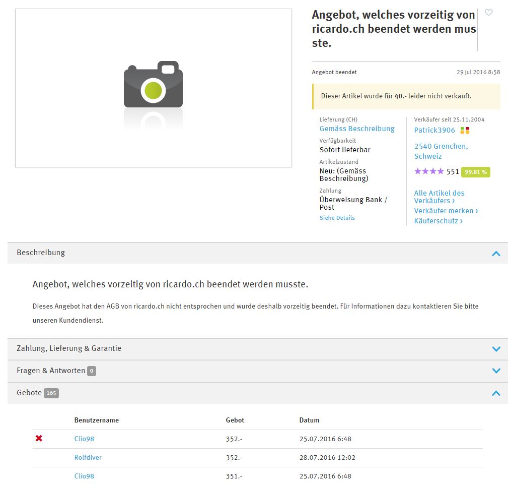Collapse the Beschreibung section chevron
Screen dimensions: 510x484
(496, 254)
